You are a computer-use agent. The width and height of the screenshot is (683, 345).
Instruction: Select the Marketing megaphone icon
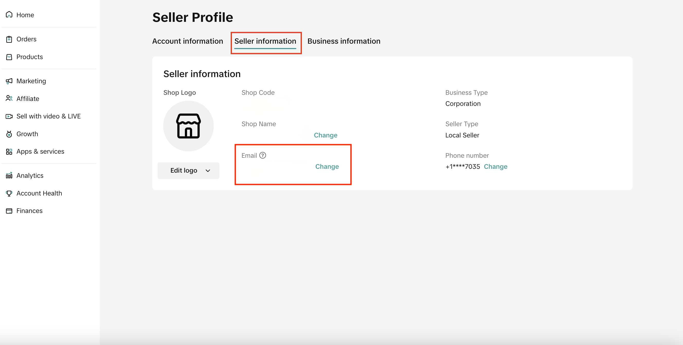(9, 81)
